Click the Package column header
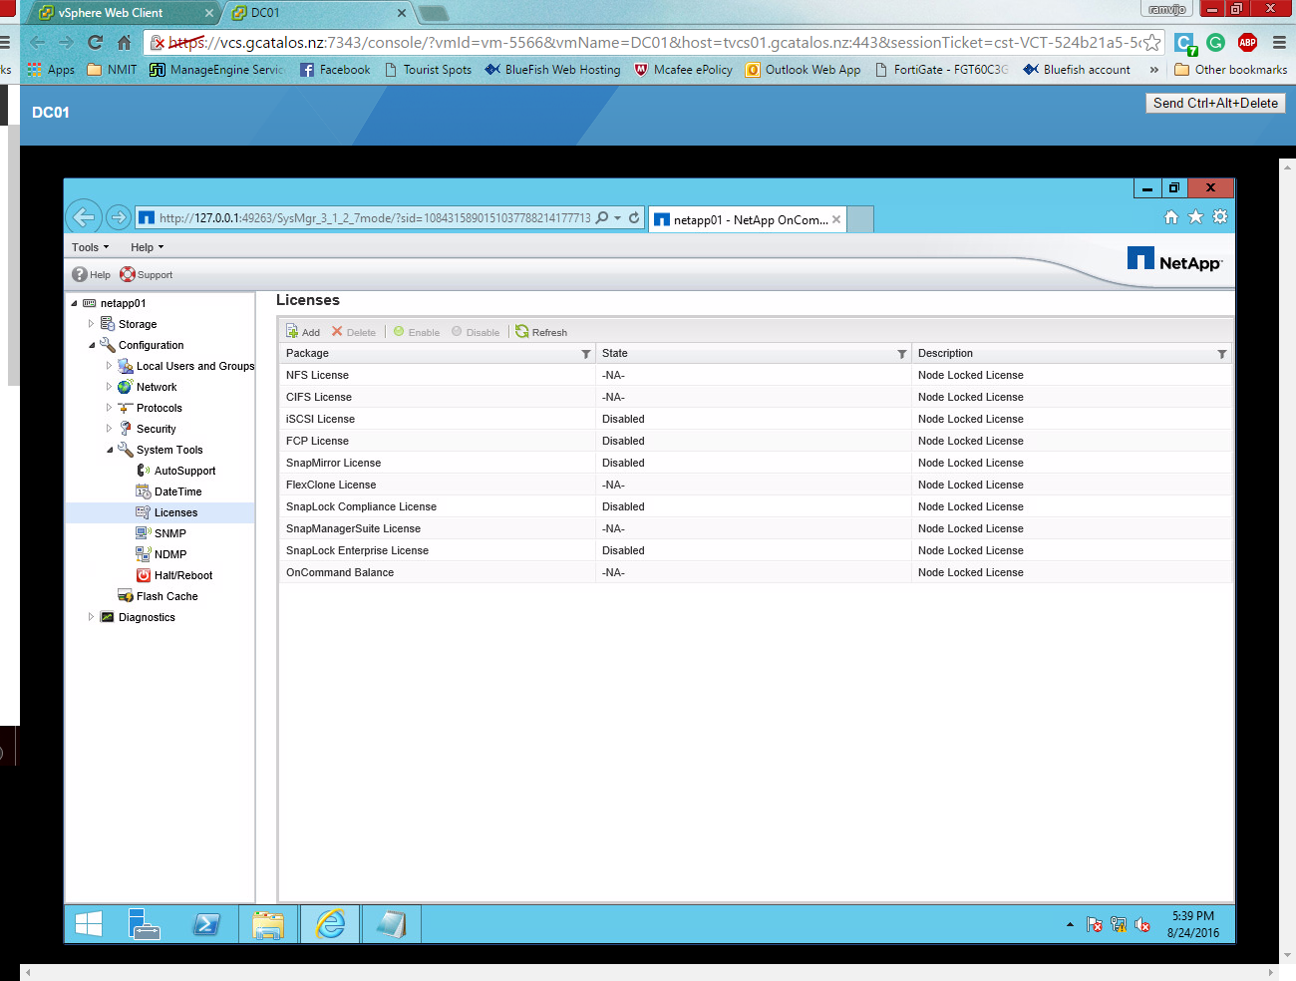 438,353
